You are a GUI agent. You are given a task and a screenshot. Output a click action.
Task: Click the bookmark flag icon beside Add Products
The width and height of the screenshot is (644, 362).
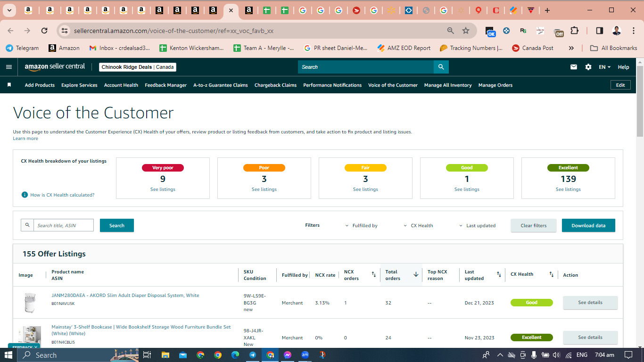point(9,85)
